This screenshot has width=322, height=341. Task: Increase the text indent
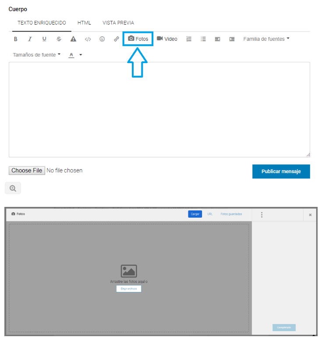pyautogui.click(x=232, y=39)
